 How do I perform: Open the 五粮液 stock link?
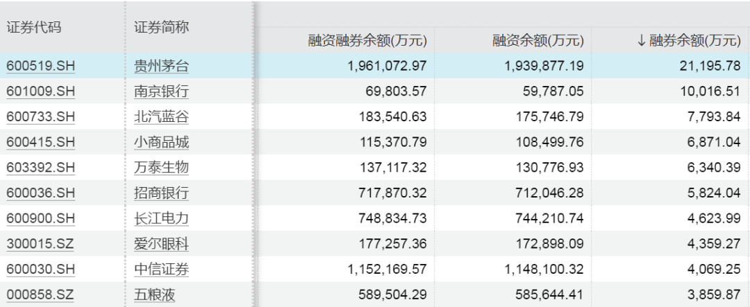pos(154,295)
